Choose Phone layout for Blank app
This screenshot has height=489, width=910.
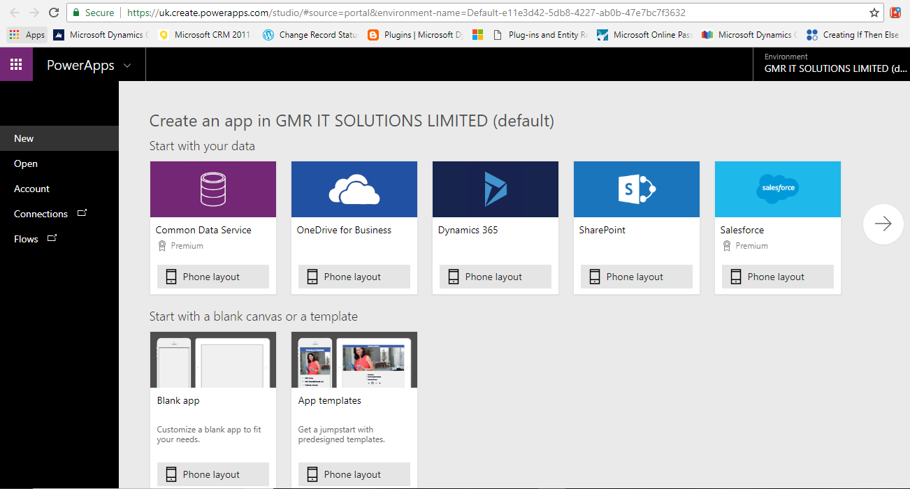tap(213, 474)
